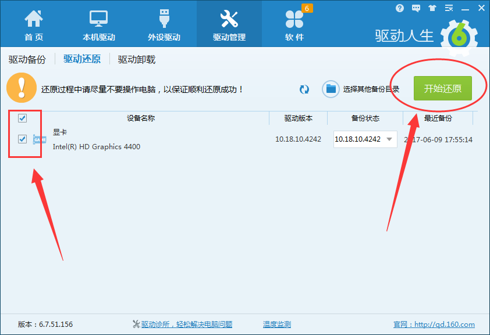Click the graphics card icon next to 显卡
Viewport: 490px width, 335px height.
pos(40,140)
